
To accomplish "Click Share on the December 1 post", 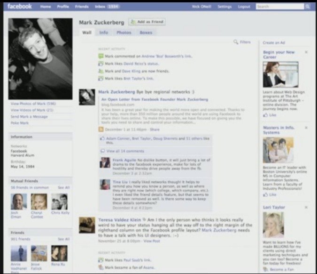I will click(155, 129).
